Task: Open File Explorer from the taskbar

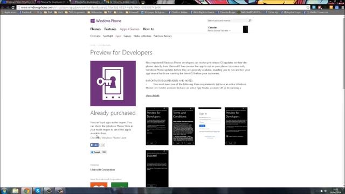Action: click(x=15, y=190)
